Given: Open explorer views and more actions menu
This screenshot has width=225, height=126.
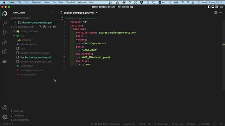Looking at the screenshot, I should point(52,13).
